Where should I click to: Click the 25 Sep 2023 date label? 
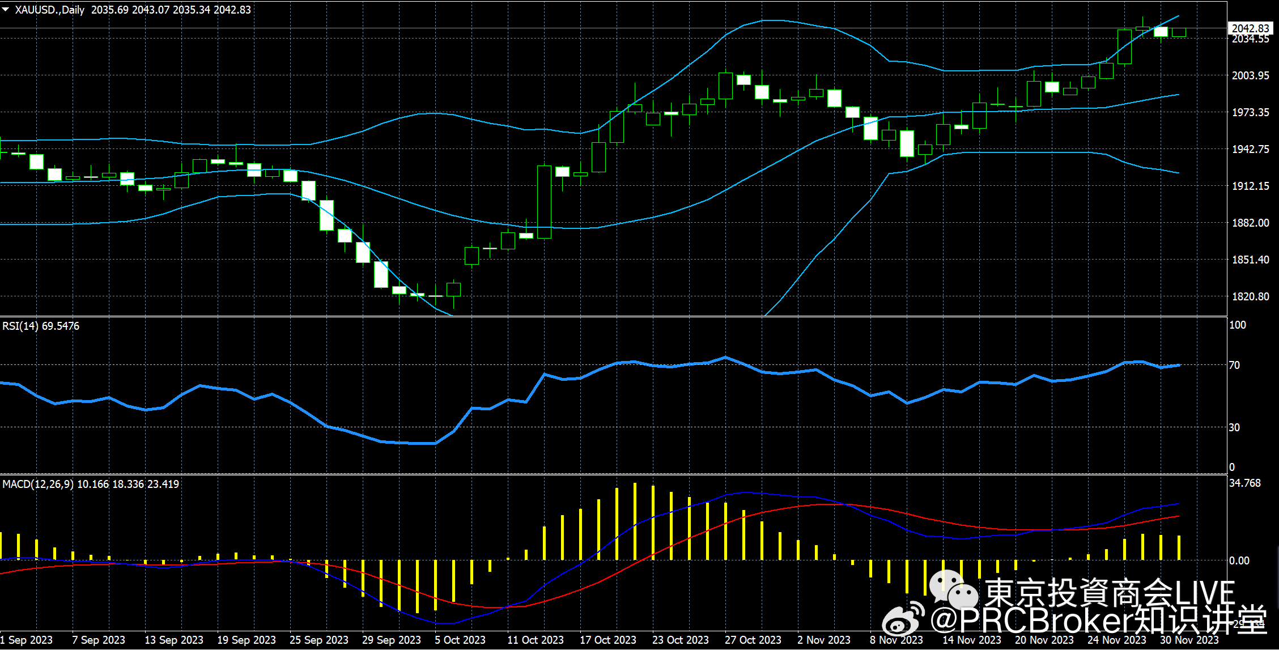tap(319, 640)
